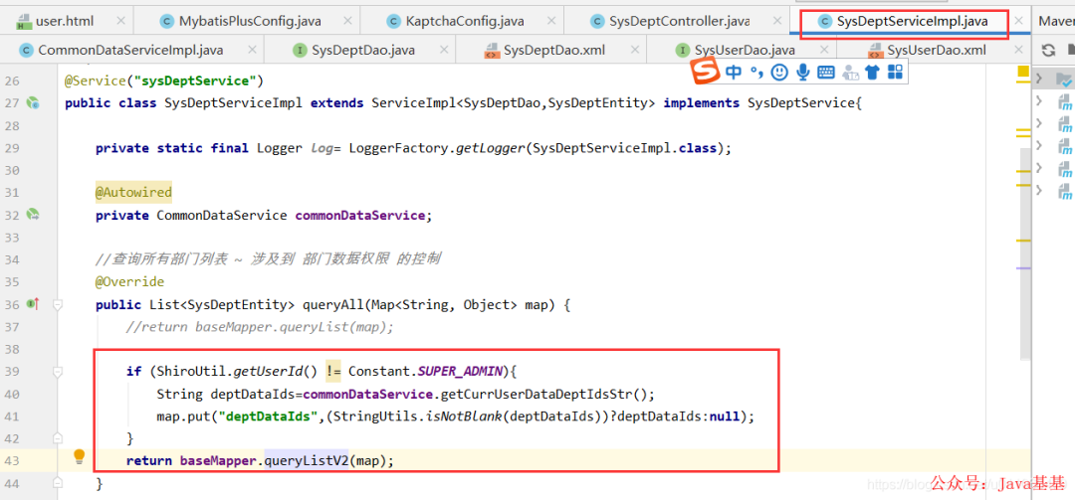Click line number 38 in the gutter
Image resolution: width=1075 pixels, height=500 pixels.
tap(12, 349)
